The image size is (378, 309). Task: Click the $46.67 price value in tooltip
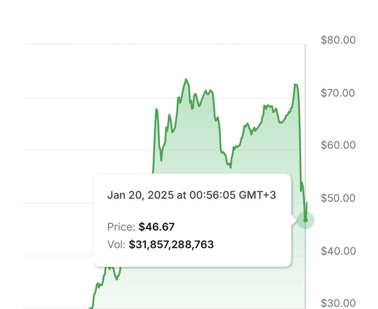pyautogui.click(x=157, y=227)
